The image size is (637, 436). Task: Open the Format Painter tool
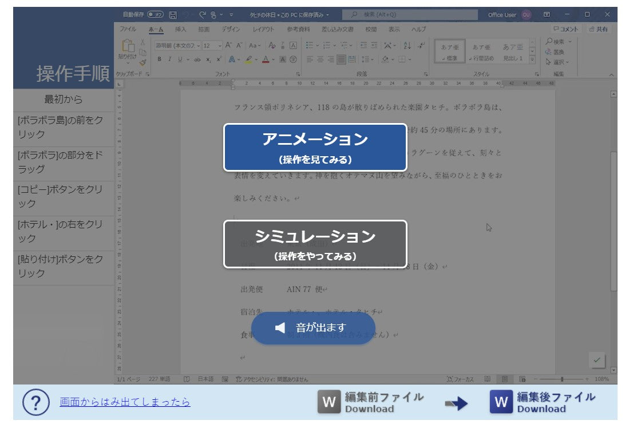(x=142, y=61)
